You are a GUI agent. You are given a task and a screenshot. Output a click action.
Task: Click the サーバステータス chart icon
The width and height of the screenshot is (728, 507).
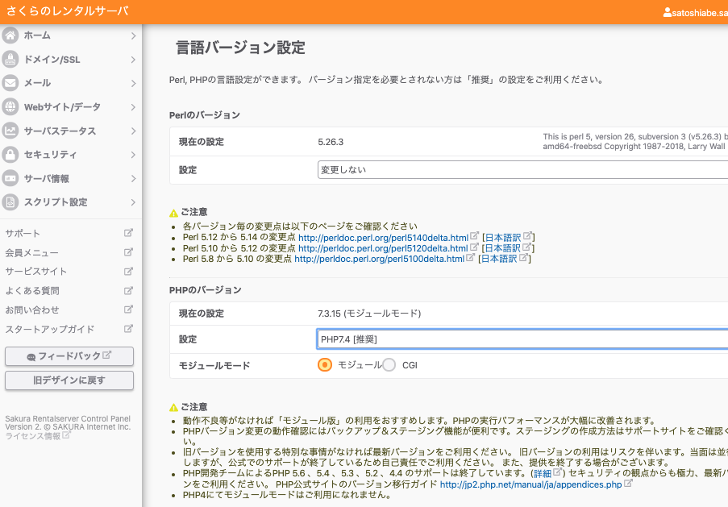[10, 131]
